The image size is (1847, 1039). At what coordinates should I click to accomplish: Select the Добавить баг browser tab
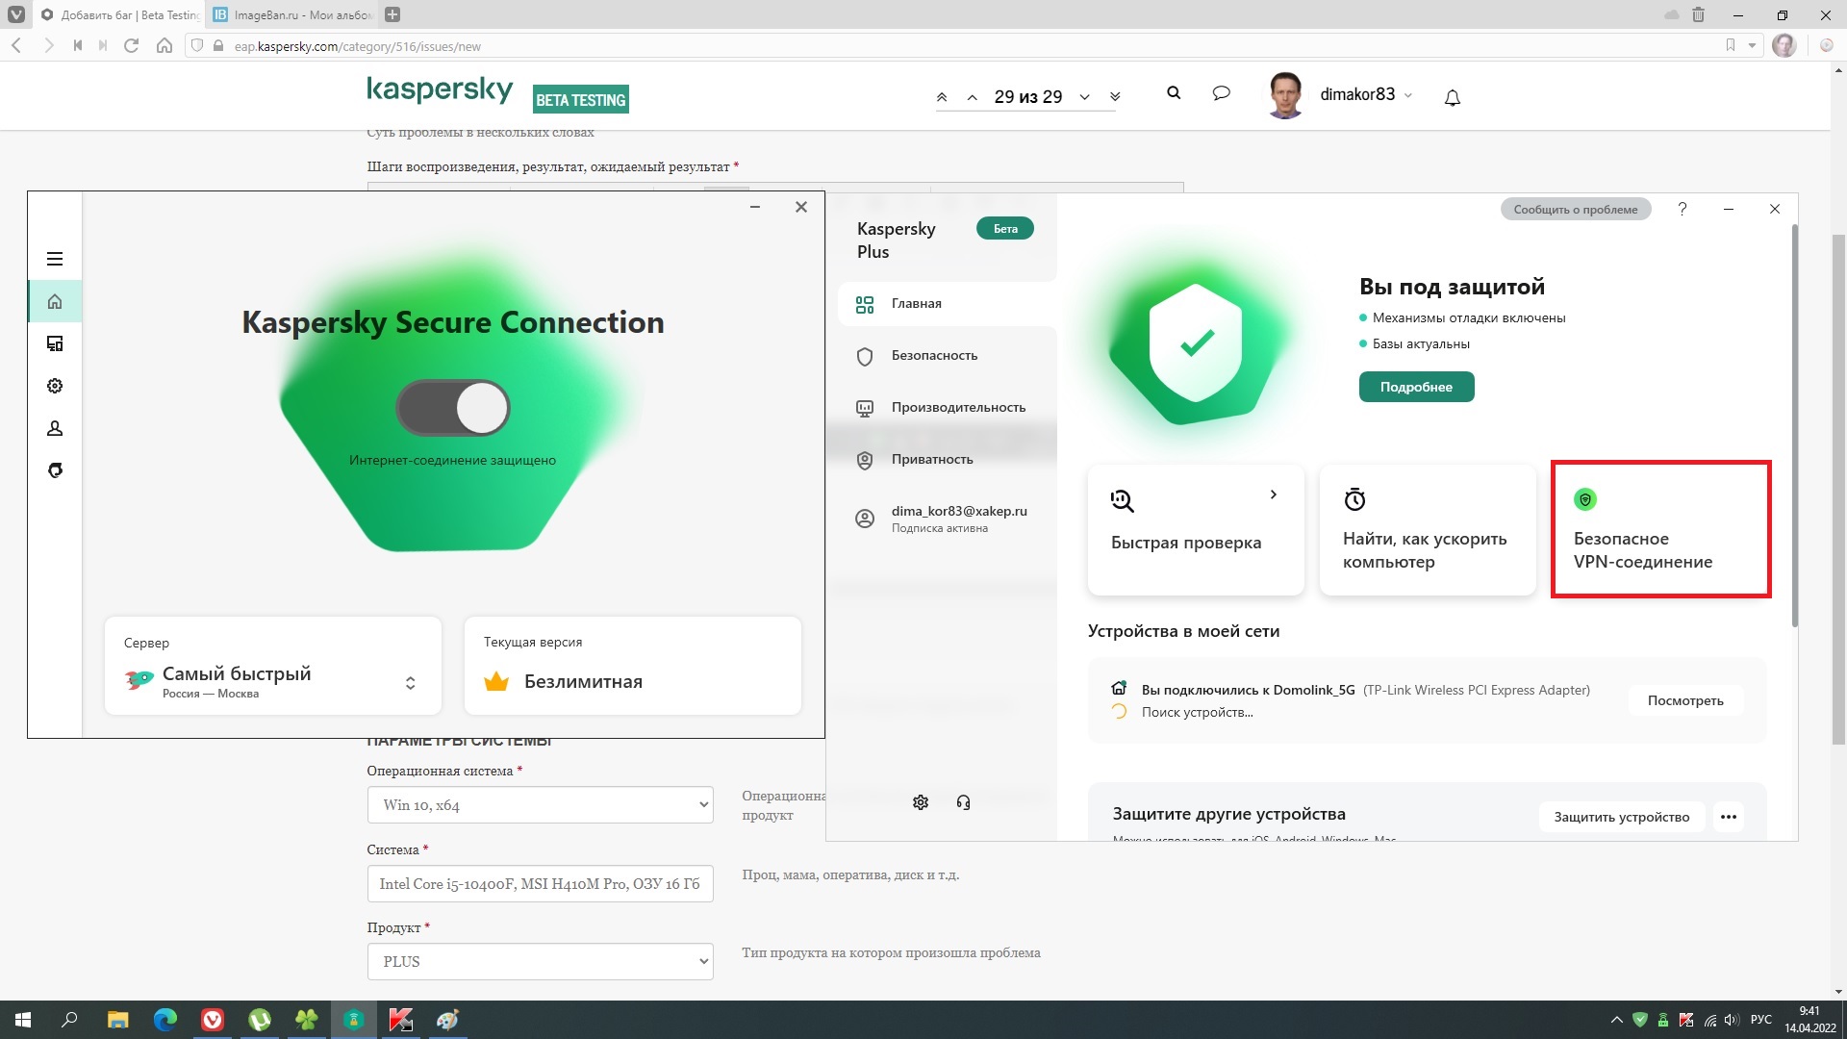(119, 14)
